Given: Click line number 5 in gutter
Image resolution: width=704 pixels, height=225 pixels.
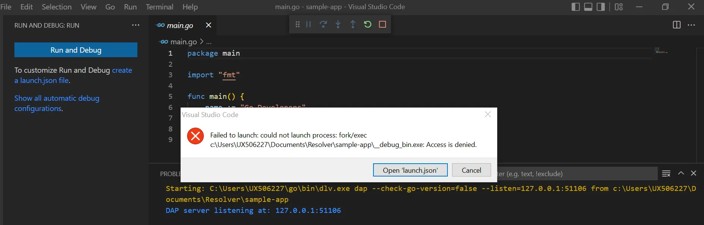Looking at the screenshot, I should coord(170,97).
